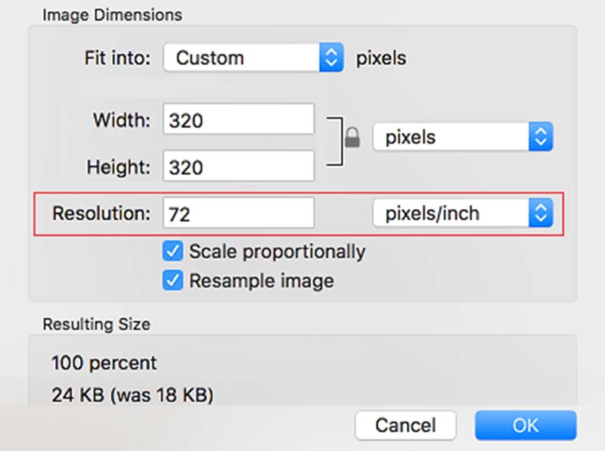The height and width of the screenshot is (451, 605).
Task: Toggle the Scale proportionally checkbox
Action: tap(174, 251)
